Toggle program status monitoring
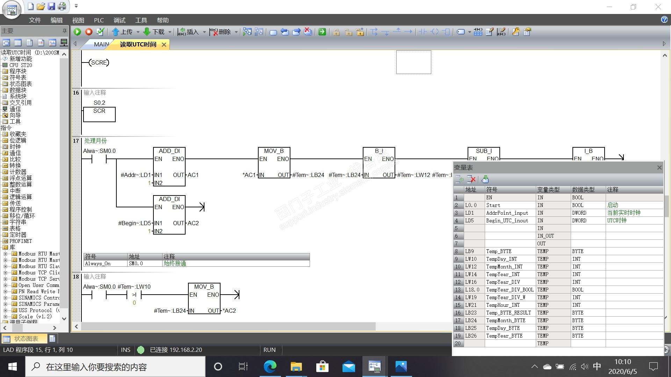Image resolution: width=671 pixels, height=377 pixels. click(x=247, y=32)
